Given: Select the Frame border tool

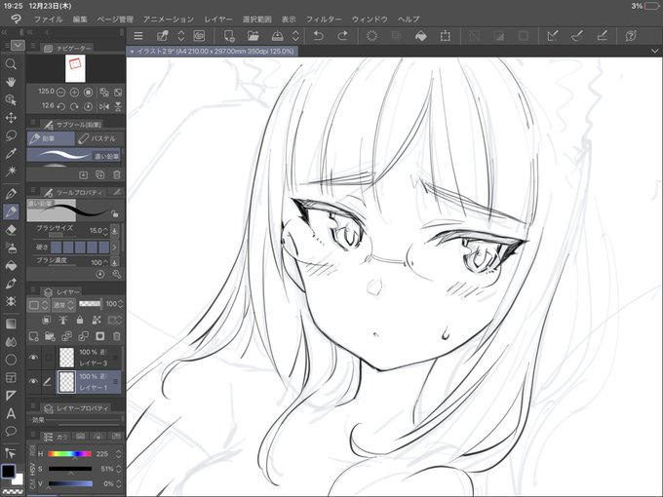Looking at the screenshot, I should tap(11, 377).
